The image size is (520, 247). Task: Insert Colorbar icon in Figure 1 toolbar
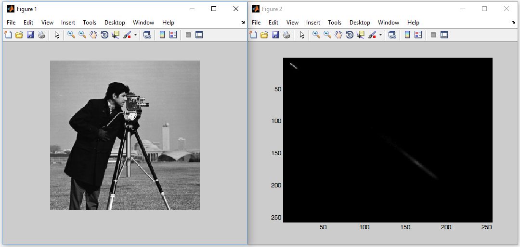pos(162,35)
